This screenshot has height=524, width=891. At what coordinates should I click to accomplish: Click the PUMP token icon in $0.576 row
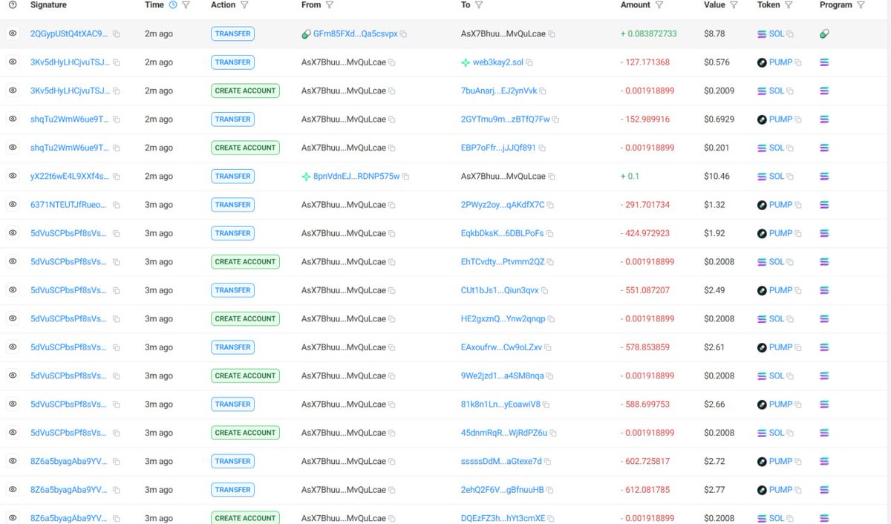point(762,62)
